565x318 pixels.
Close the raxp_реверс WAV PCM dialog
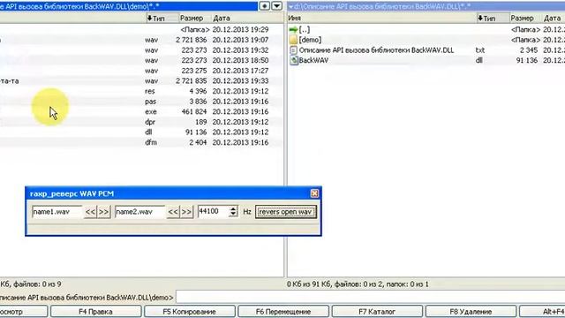coord(314,193)
